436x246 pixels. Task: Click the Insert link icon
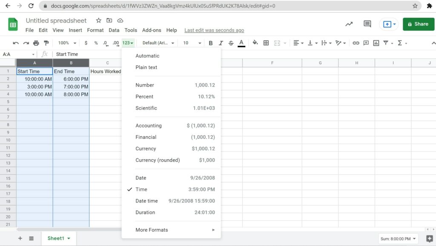[356, 43]
